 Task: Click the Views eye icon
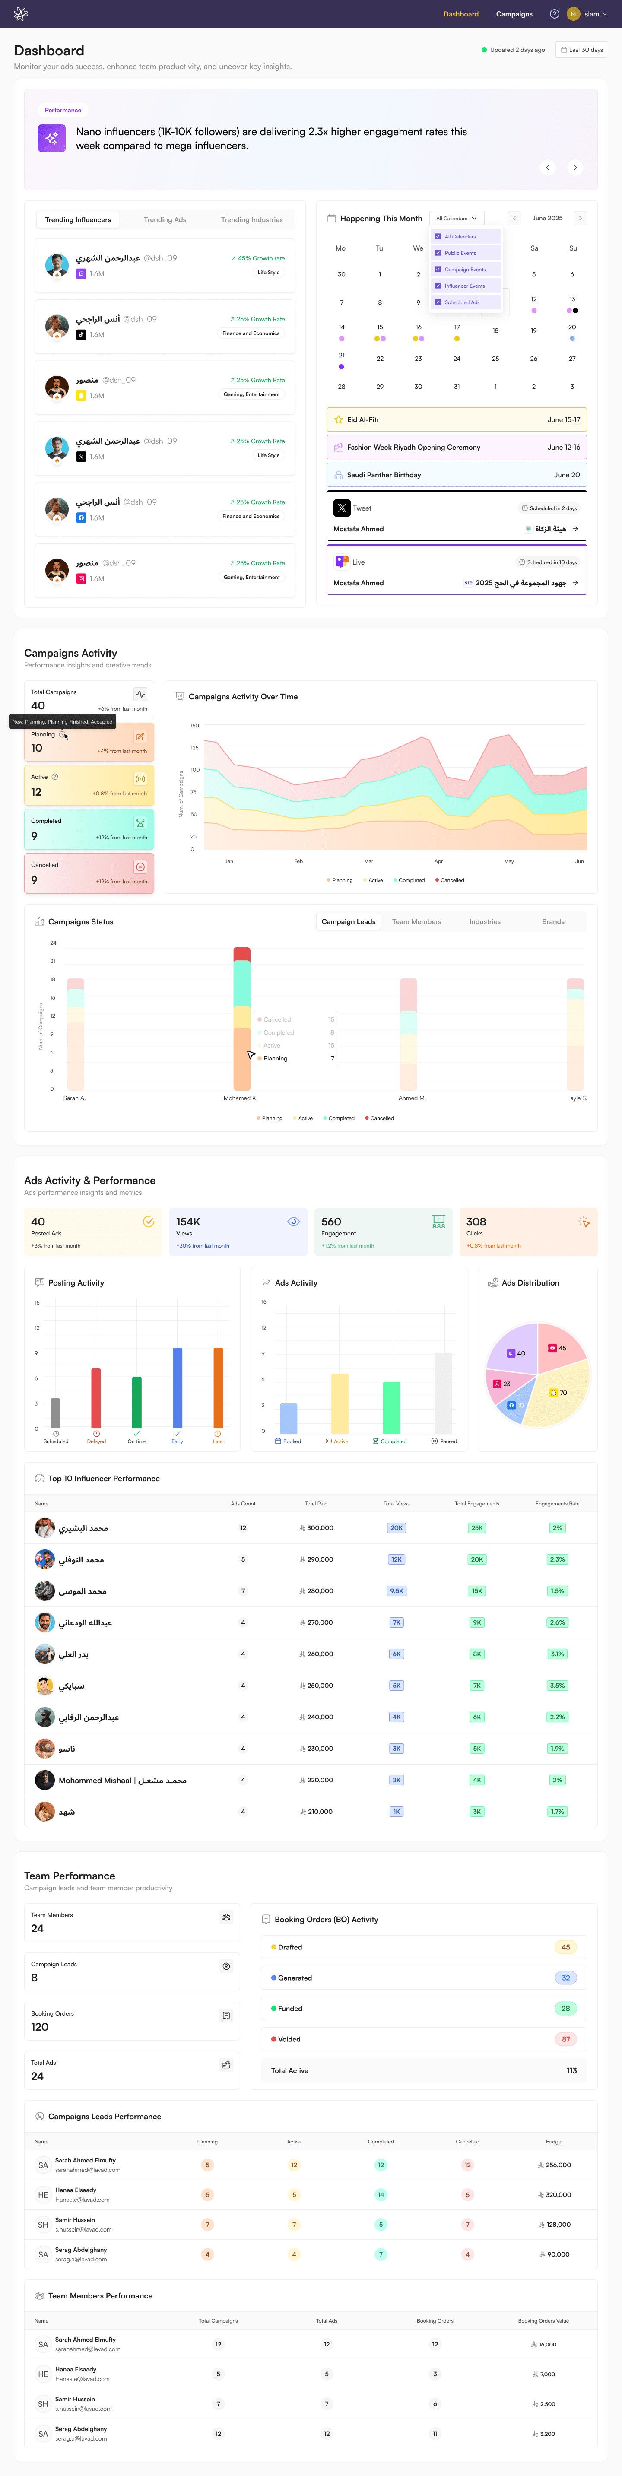293,1222
